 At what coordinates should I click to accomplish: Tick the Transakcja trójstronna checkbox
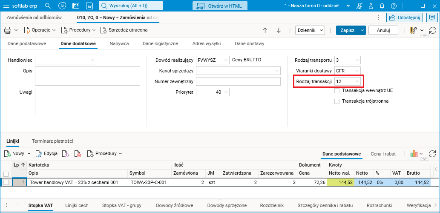coord(337,101)
